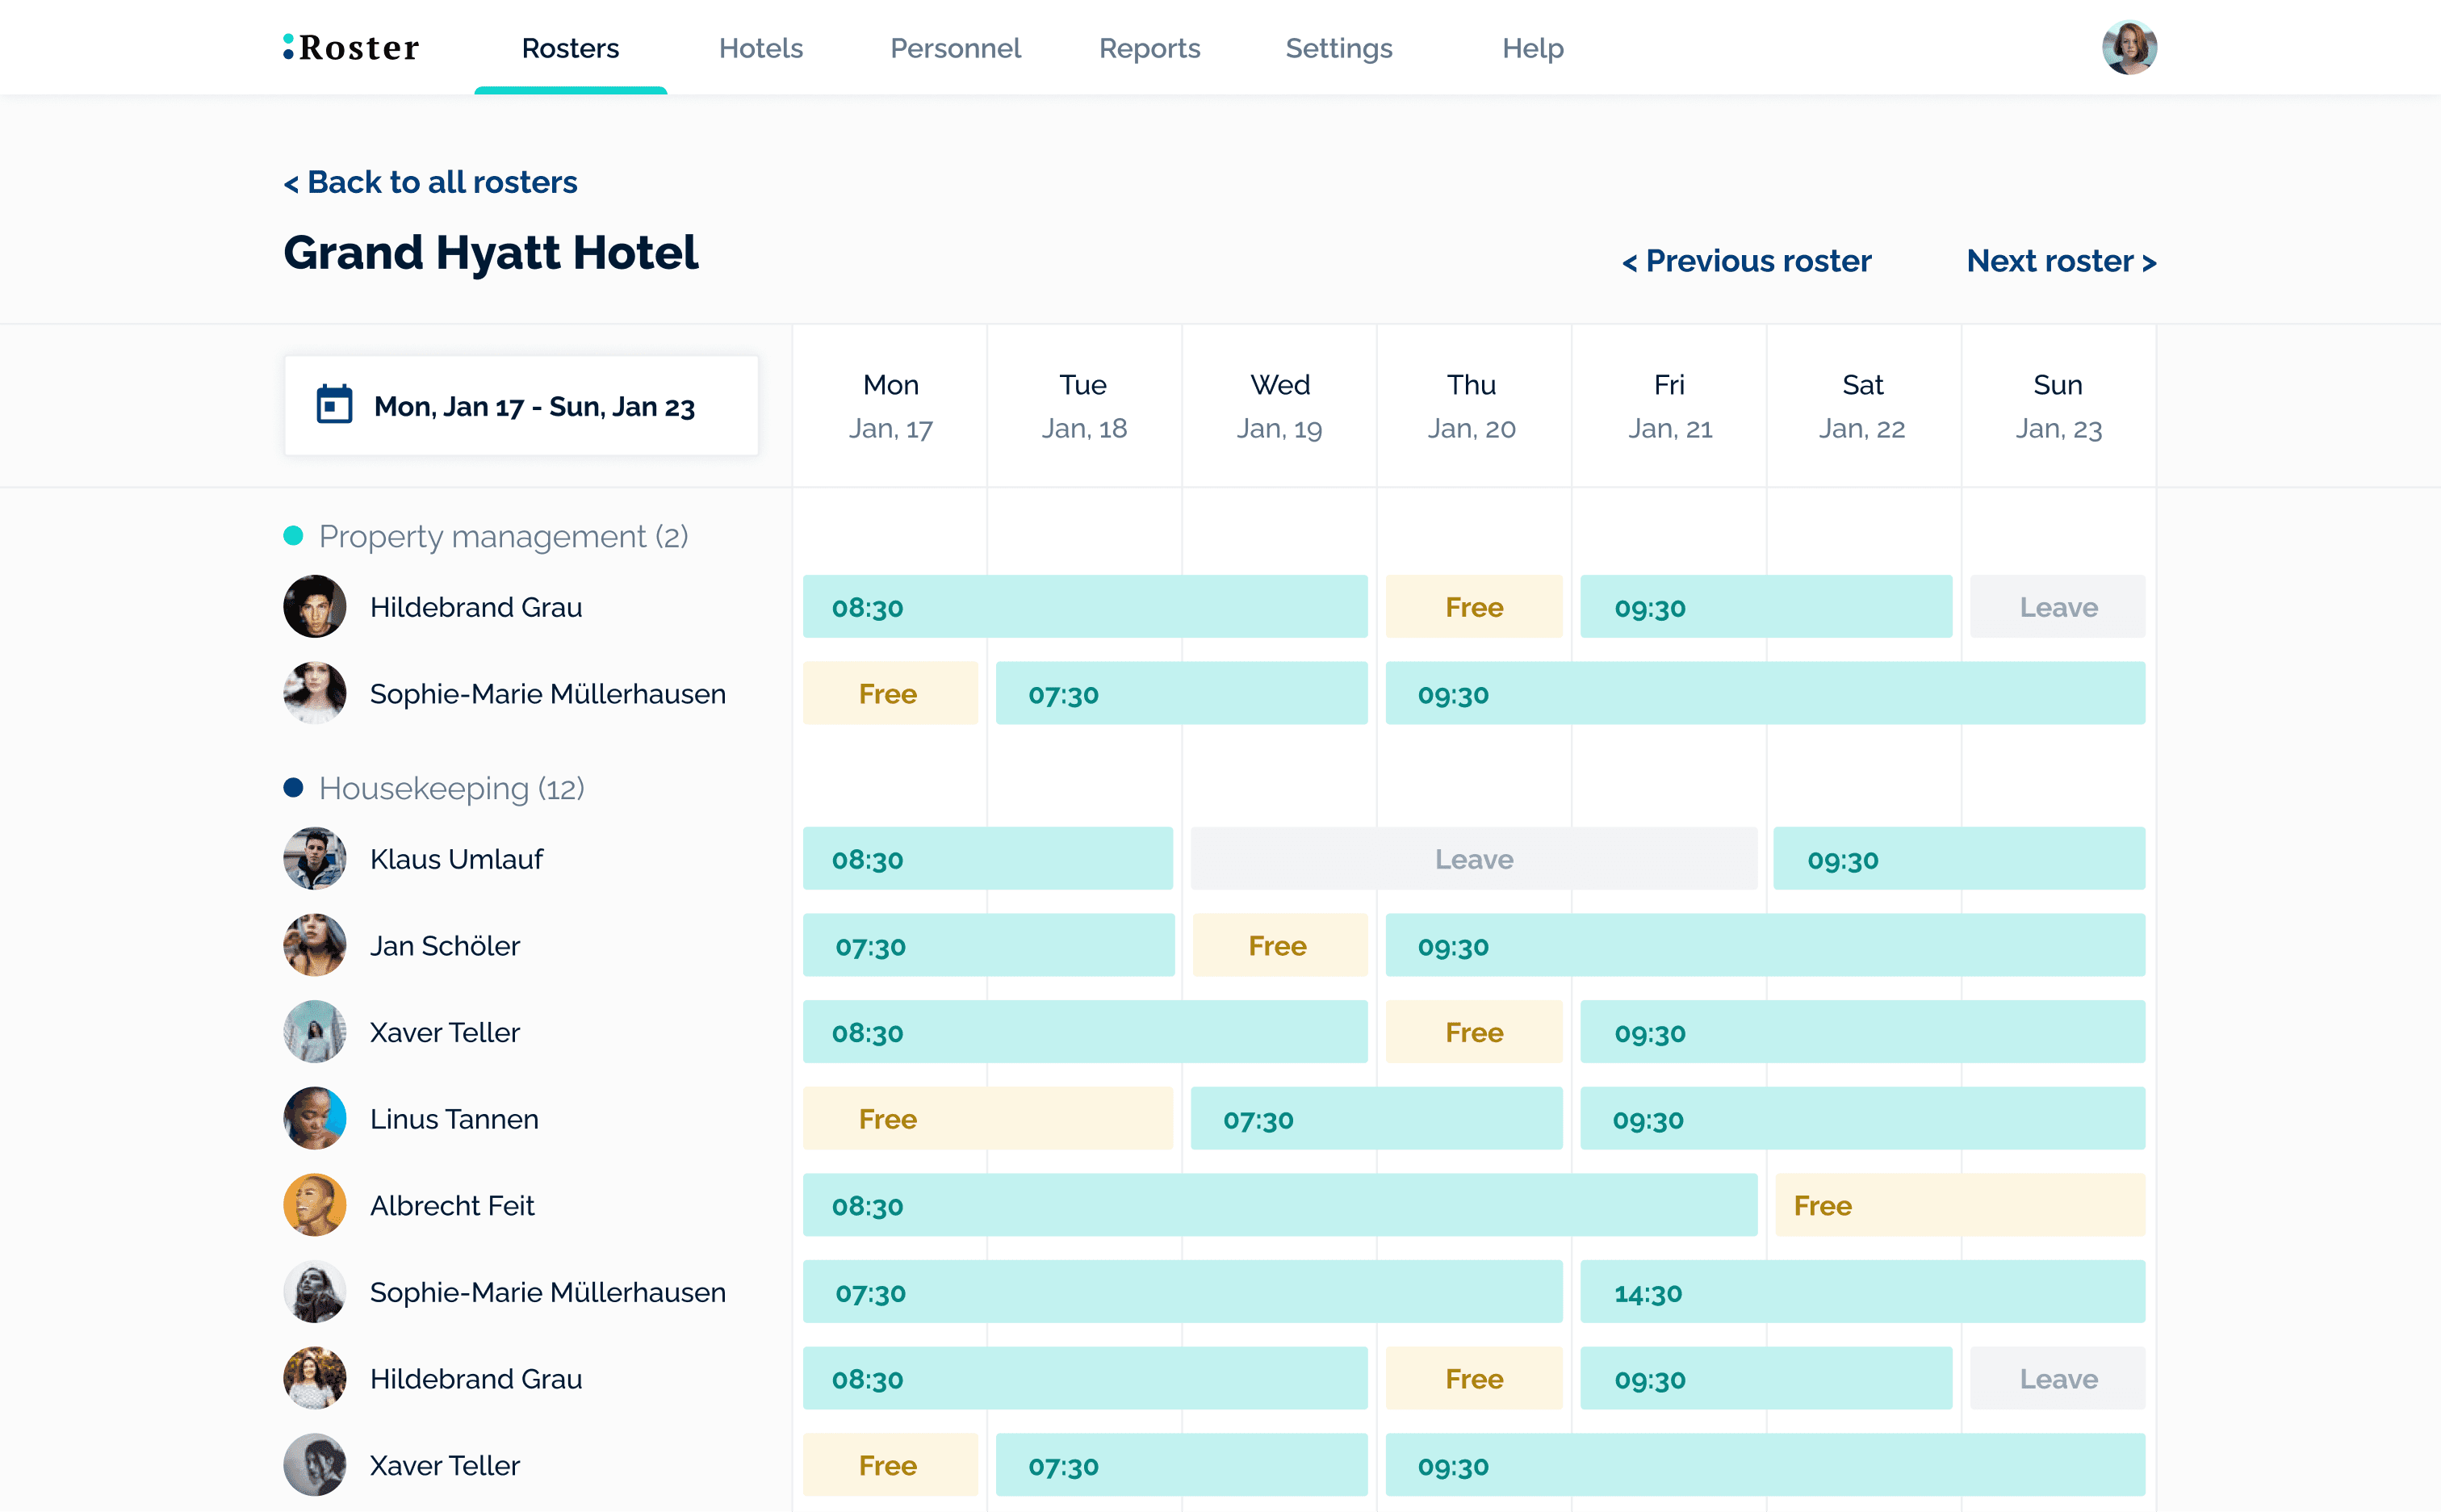This screenshot has height=1512, width=2441.
Task: Click the Roster logo
Action: [x=351, y=48]
